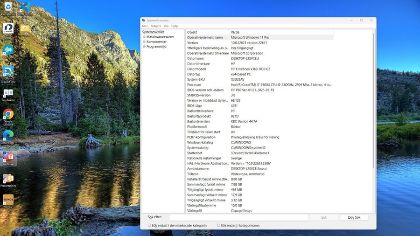
Task: Select the 'x64-based PC' value
Action: 241,74
